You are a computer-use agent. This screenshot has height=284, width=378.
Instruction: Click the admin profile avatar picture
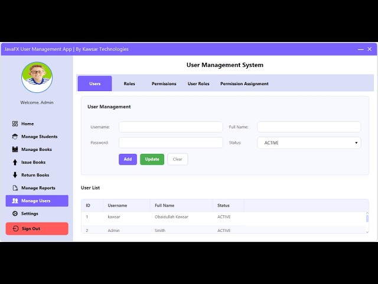point(37,78)
